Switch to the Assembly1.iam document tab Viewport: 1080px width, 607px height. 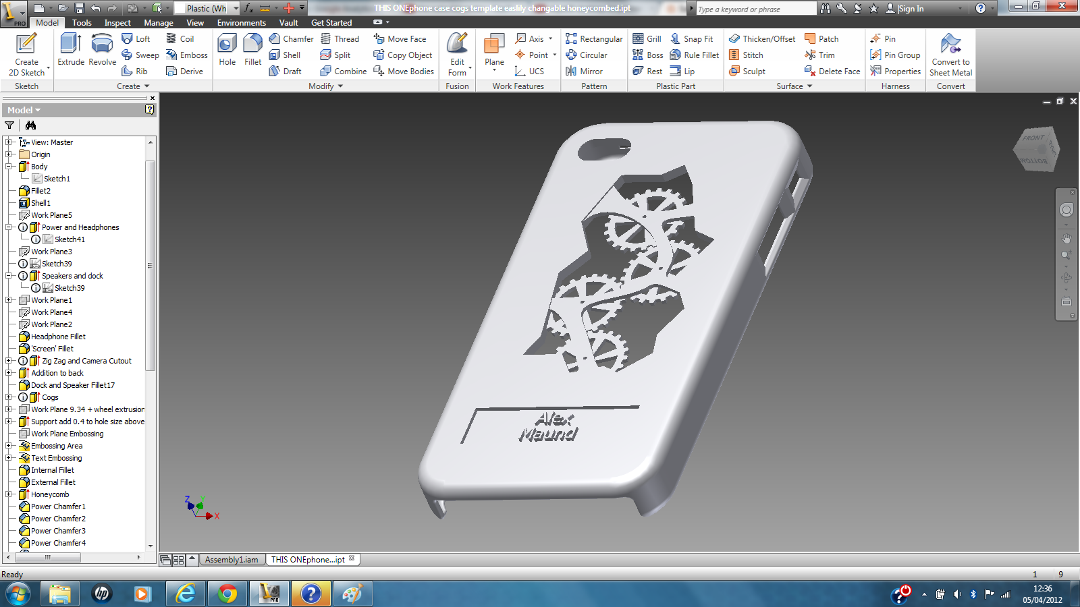pyautogui.click(x=232, y=559)
